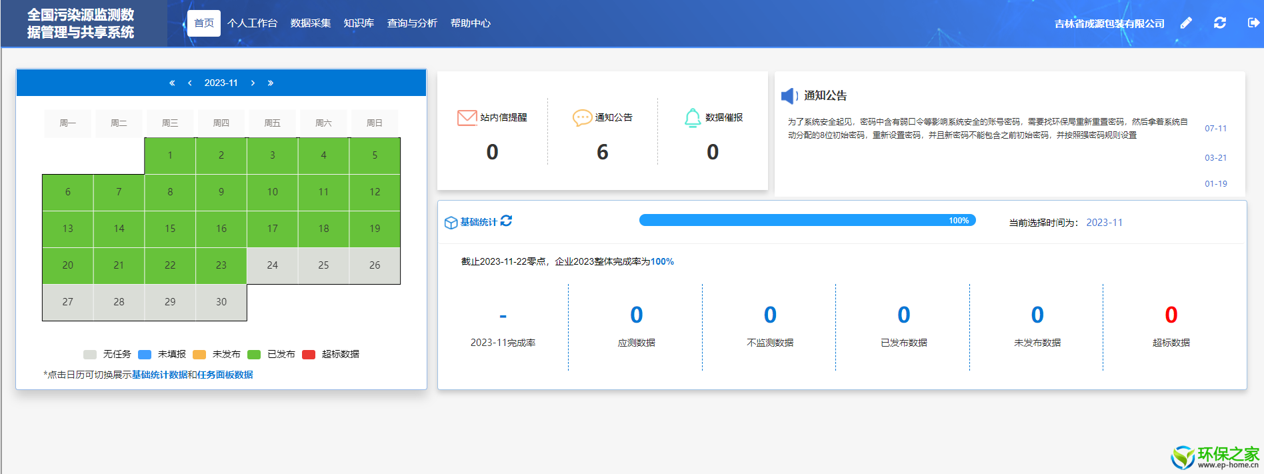Click the pencil edit icon in header

click(1186, 23)
